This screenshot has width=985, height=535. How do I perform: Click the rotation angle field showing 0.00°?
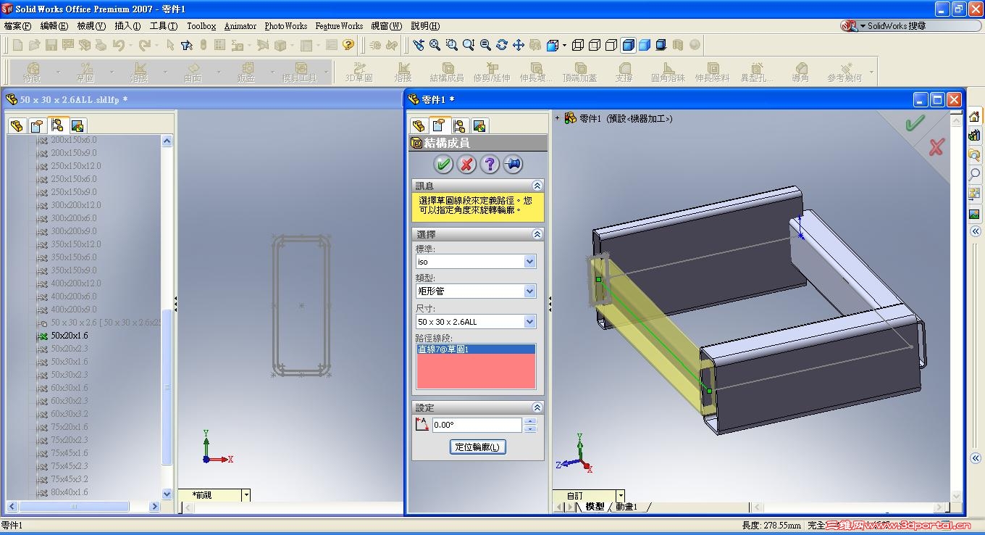(x=477, y=425)
